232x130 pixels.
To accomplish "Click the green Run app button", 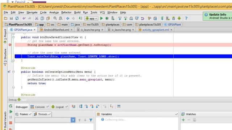I will coord(101,18).
